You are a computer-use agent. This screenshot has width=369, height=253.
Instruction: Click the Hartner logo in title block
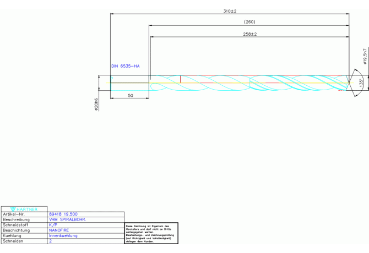pyautogui.click(x=24, y=209)
